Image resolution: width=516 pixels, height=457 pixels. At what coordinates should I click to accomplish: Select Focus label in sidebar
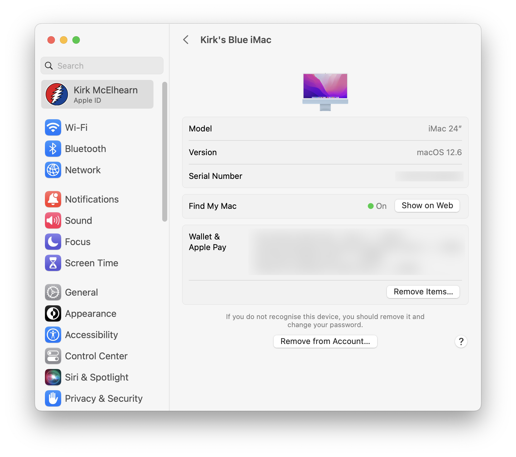pyautogui.click(x=78, y=242)
